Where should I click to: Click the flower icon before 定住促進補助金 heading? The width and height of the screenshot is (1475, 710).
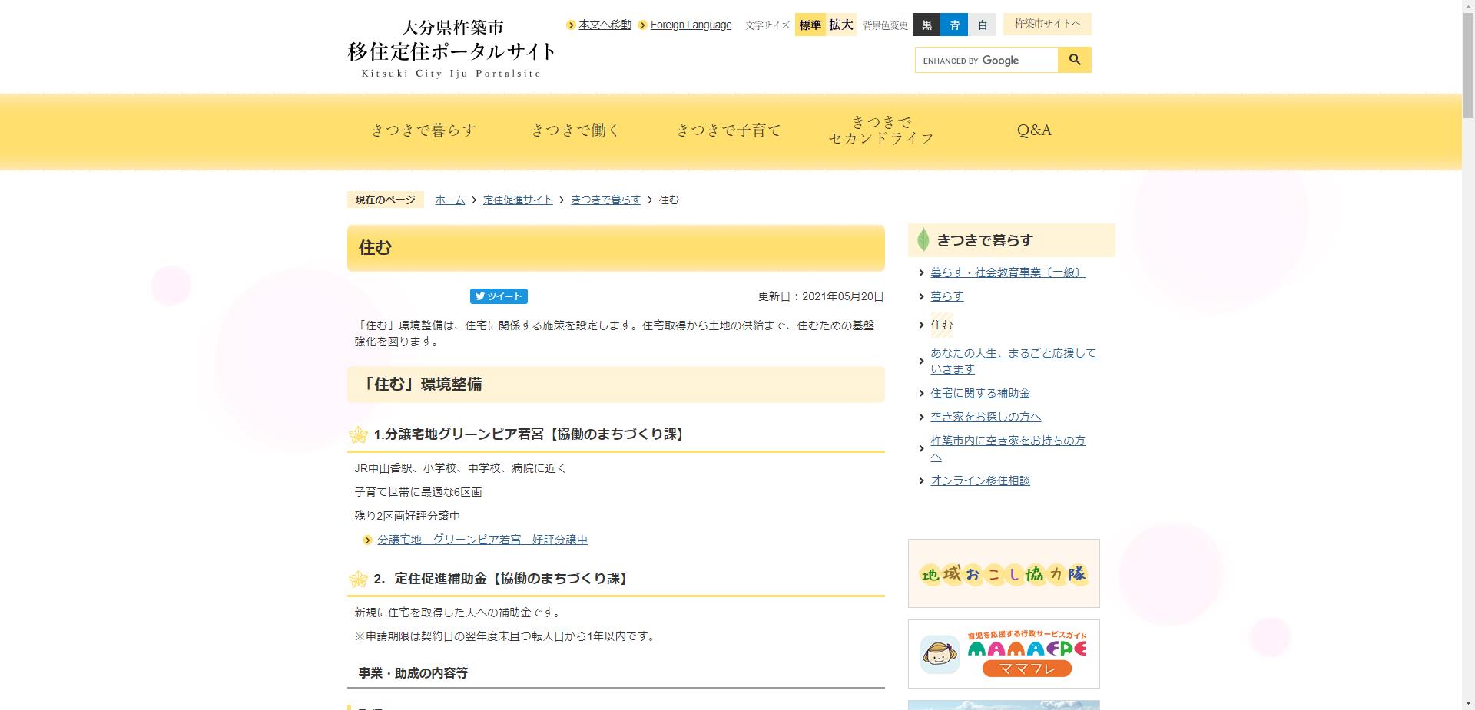358,580
